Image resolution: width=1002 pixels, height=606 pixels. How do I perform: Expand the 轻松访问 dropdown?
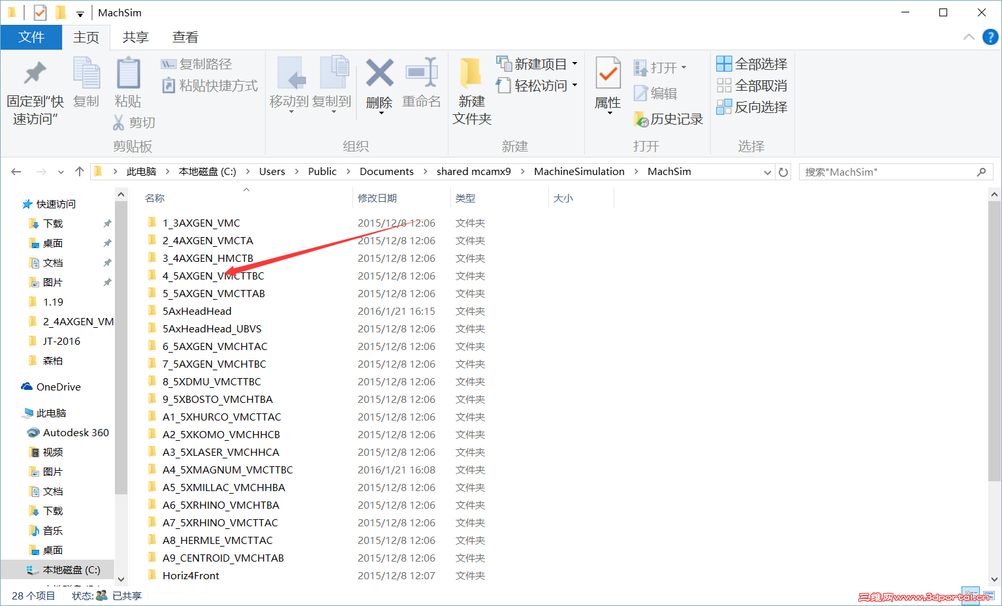pyautogui.click(x=573, y=85)
